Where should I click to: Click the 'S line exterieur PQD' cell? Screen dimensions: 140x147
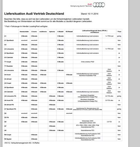pos(87,62)
